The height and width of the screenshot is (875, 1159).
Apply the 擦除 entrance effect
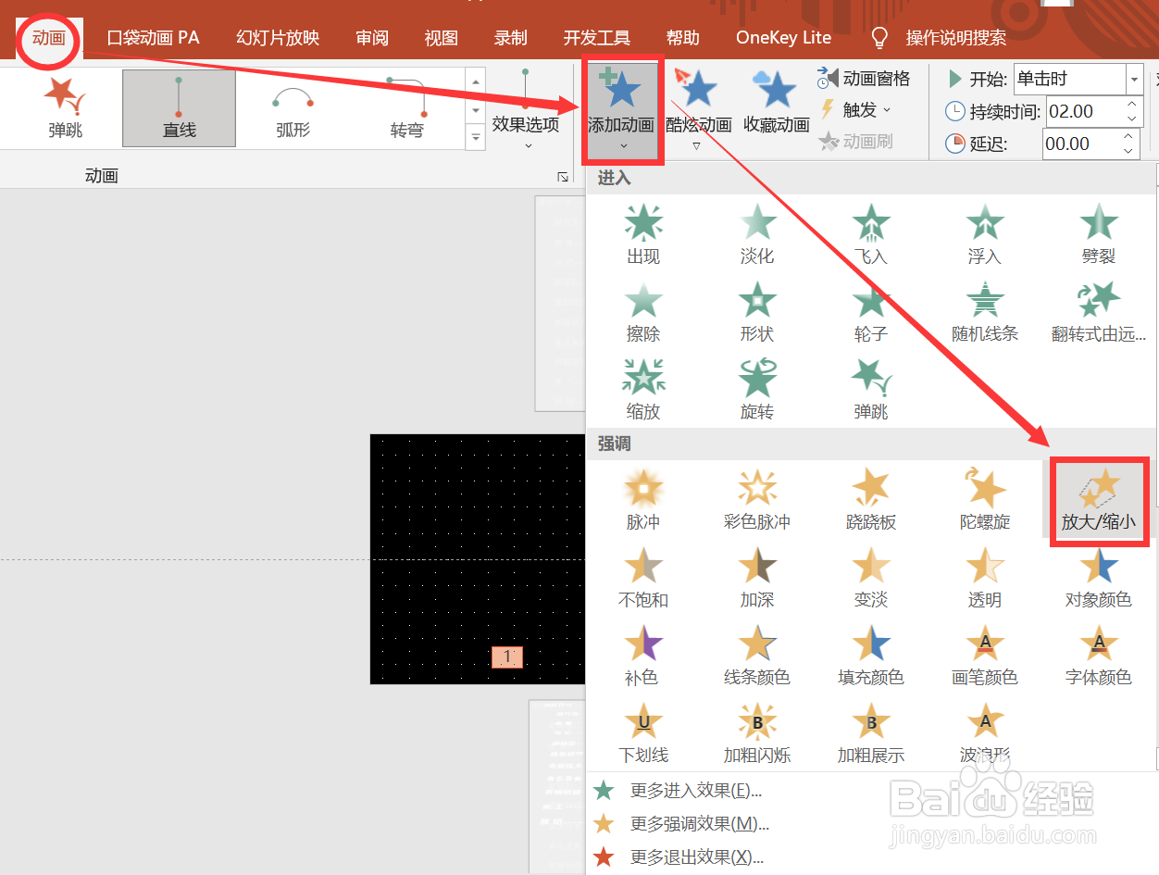point(643,312)
